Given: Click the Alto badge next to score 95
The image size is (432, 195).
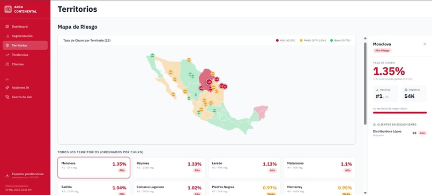Looking at the screenshot, I should [422, 133].
